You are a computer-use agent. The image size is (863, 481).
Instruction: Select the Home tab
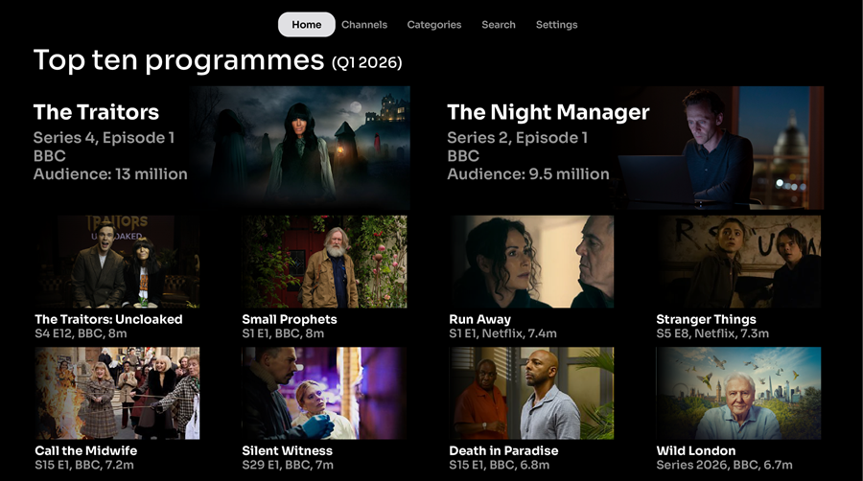[307, 25]
